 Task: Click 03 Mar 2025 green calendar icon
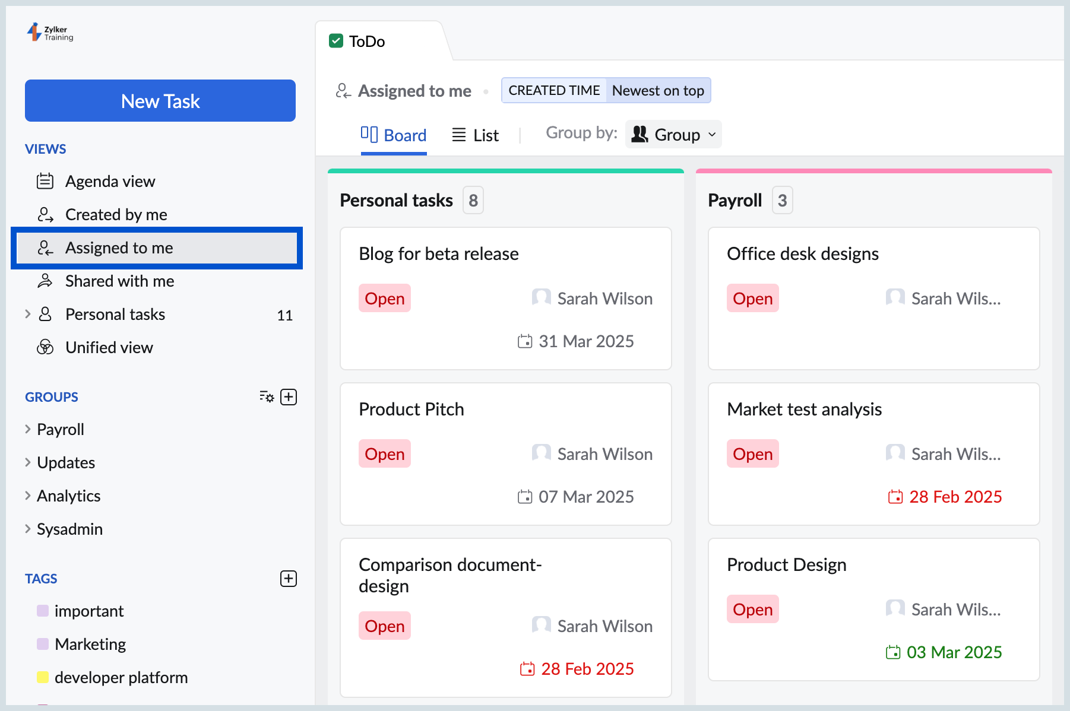click(x=893, y=652)
